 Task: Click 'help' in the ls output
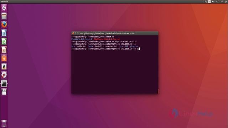click(90, 47)
